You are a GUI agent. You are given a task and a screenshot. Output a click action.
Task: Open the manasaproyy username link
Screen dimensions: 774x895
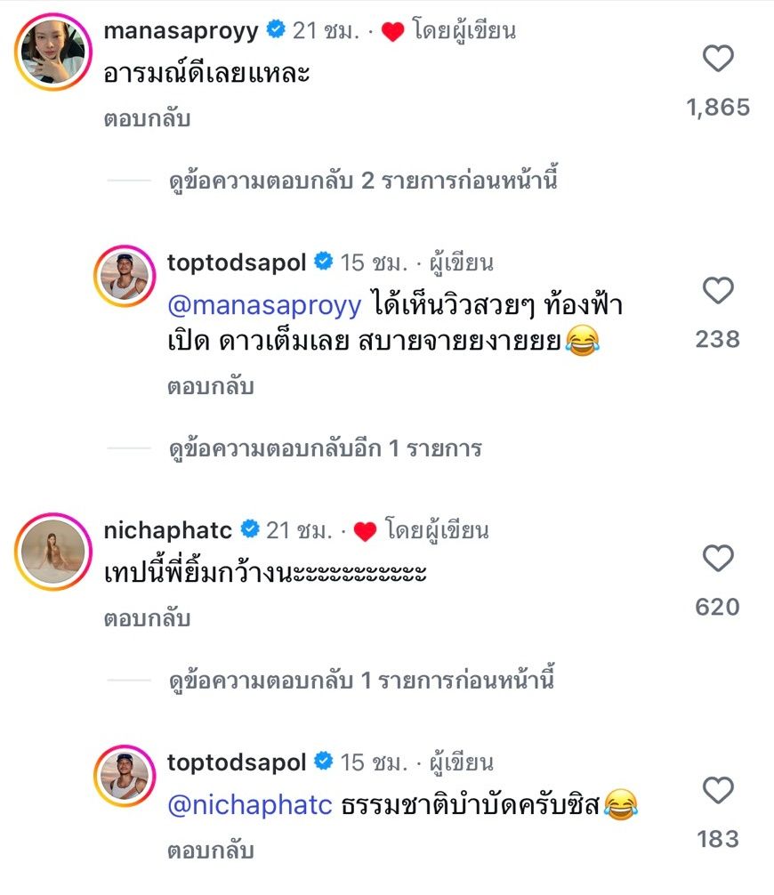[x=181, y=31]
